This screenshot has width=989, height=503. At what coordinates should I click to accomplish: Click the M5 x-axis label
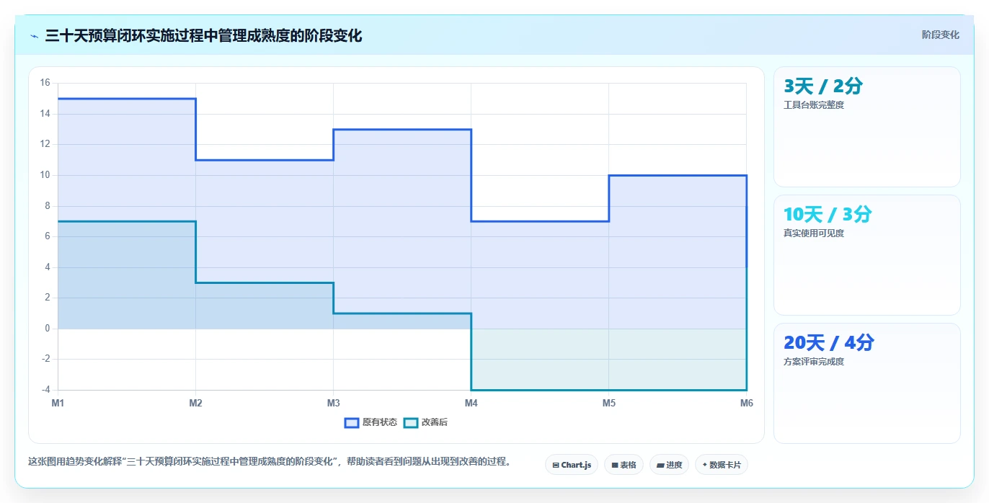click(609, 403)
